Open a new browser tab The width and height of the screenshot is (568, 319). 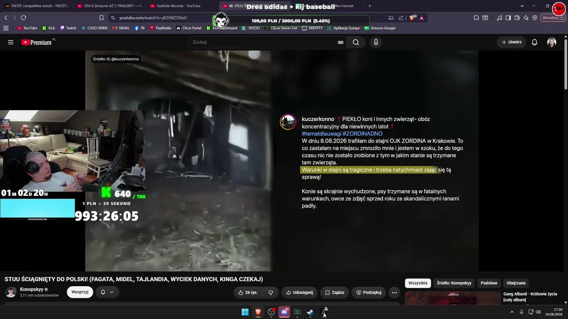pos(370,6)
